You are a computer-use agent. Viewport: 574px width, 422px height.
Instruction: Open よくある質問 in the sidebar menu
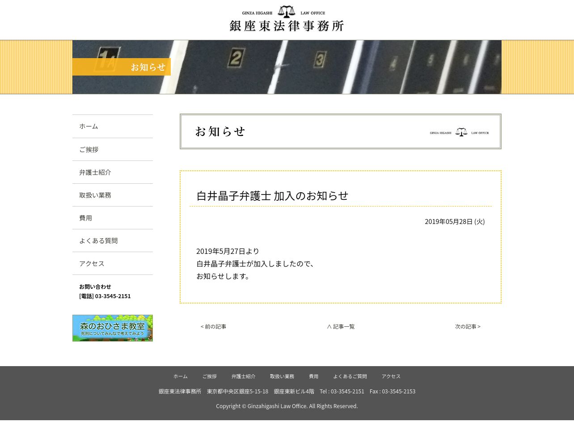coord(113,241)
